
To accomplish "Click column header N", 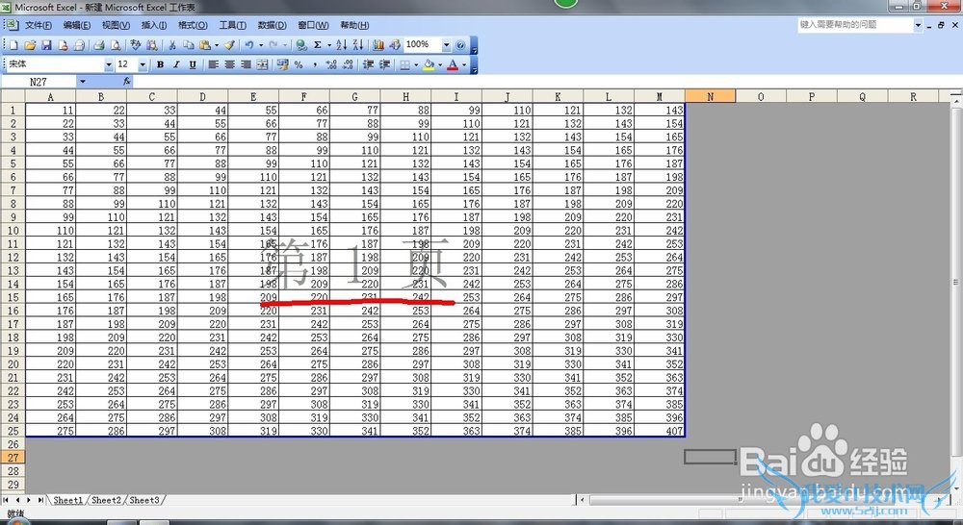I will [x=710, y=96].
